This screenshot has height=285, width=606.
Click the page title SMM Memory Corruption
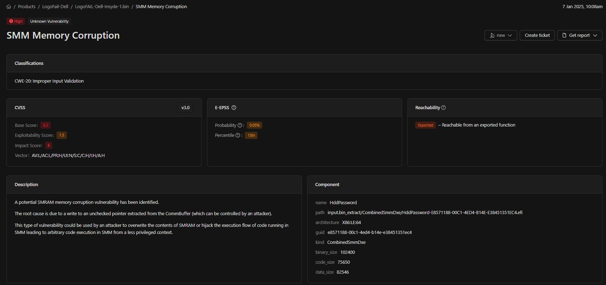[63, 35]
